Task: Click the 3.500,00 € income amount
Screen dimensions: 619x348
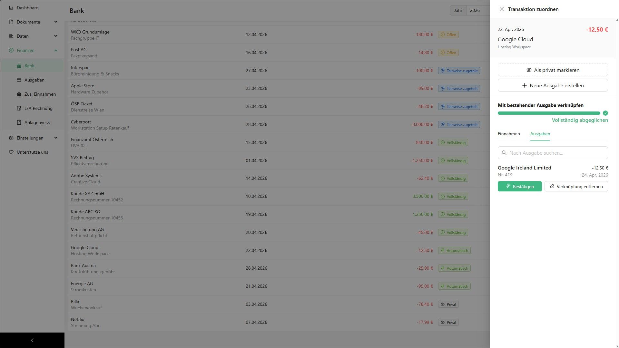Action: [x=423, y=196]
